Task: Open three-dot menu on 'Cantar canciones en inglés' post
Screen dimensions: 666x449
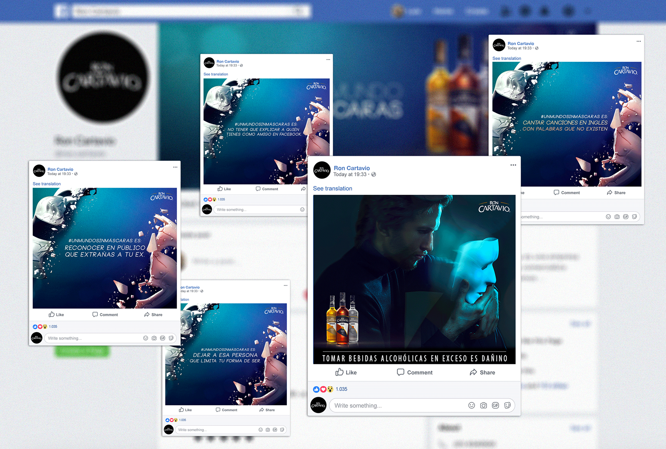Action: pyautogui.click(x=639, y=41)
